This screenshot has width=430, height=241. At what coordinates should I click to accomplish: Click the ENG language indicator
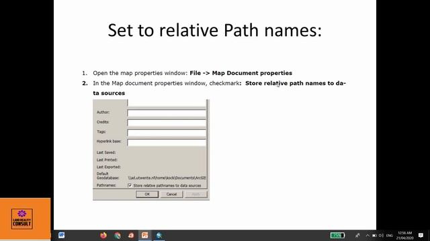click(x=390, y=236)
